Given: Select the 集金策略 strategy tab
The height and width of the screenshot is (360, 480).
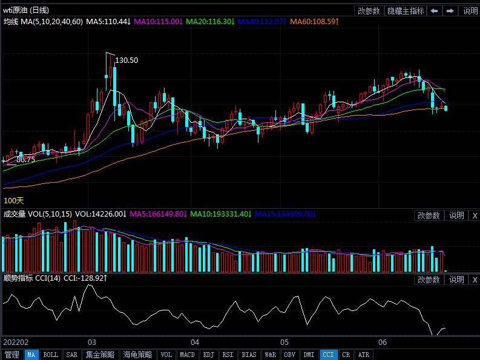Looking at the screenshot, I should pos(100,355).
